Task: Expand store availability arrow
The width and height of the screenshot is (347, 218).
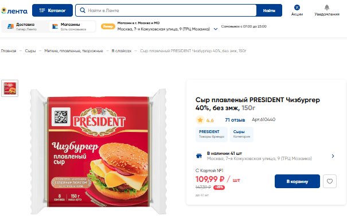Action: pos(333,156)
